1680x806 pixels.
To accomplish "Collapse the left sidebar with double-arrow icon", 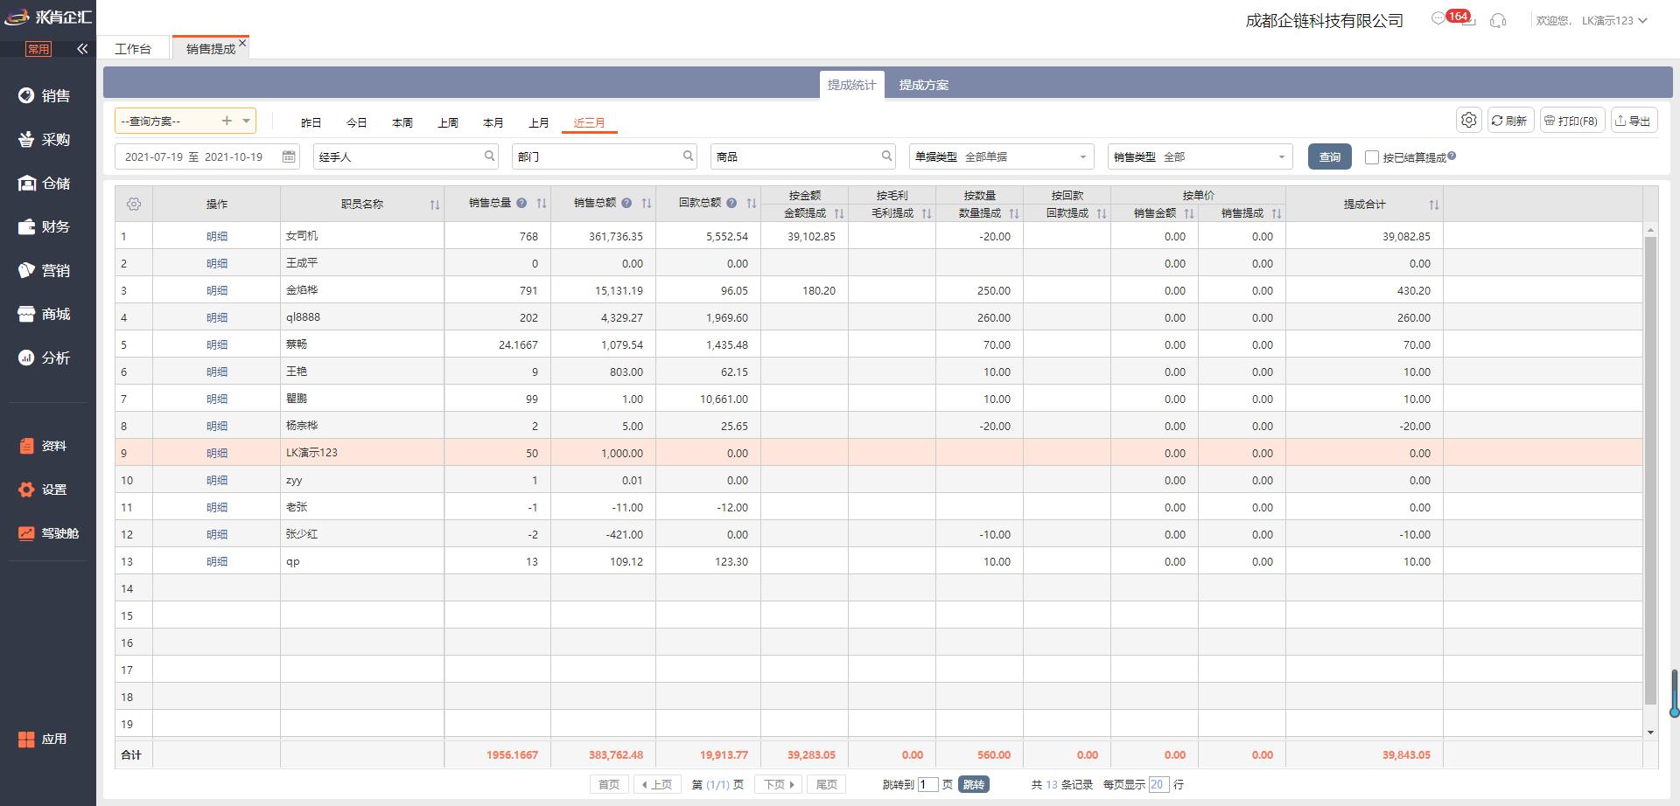I will pyautogui.click(x=82, y=49).
